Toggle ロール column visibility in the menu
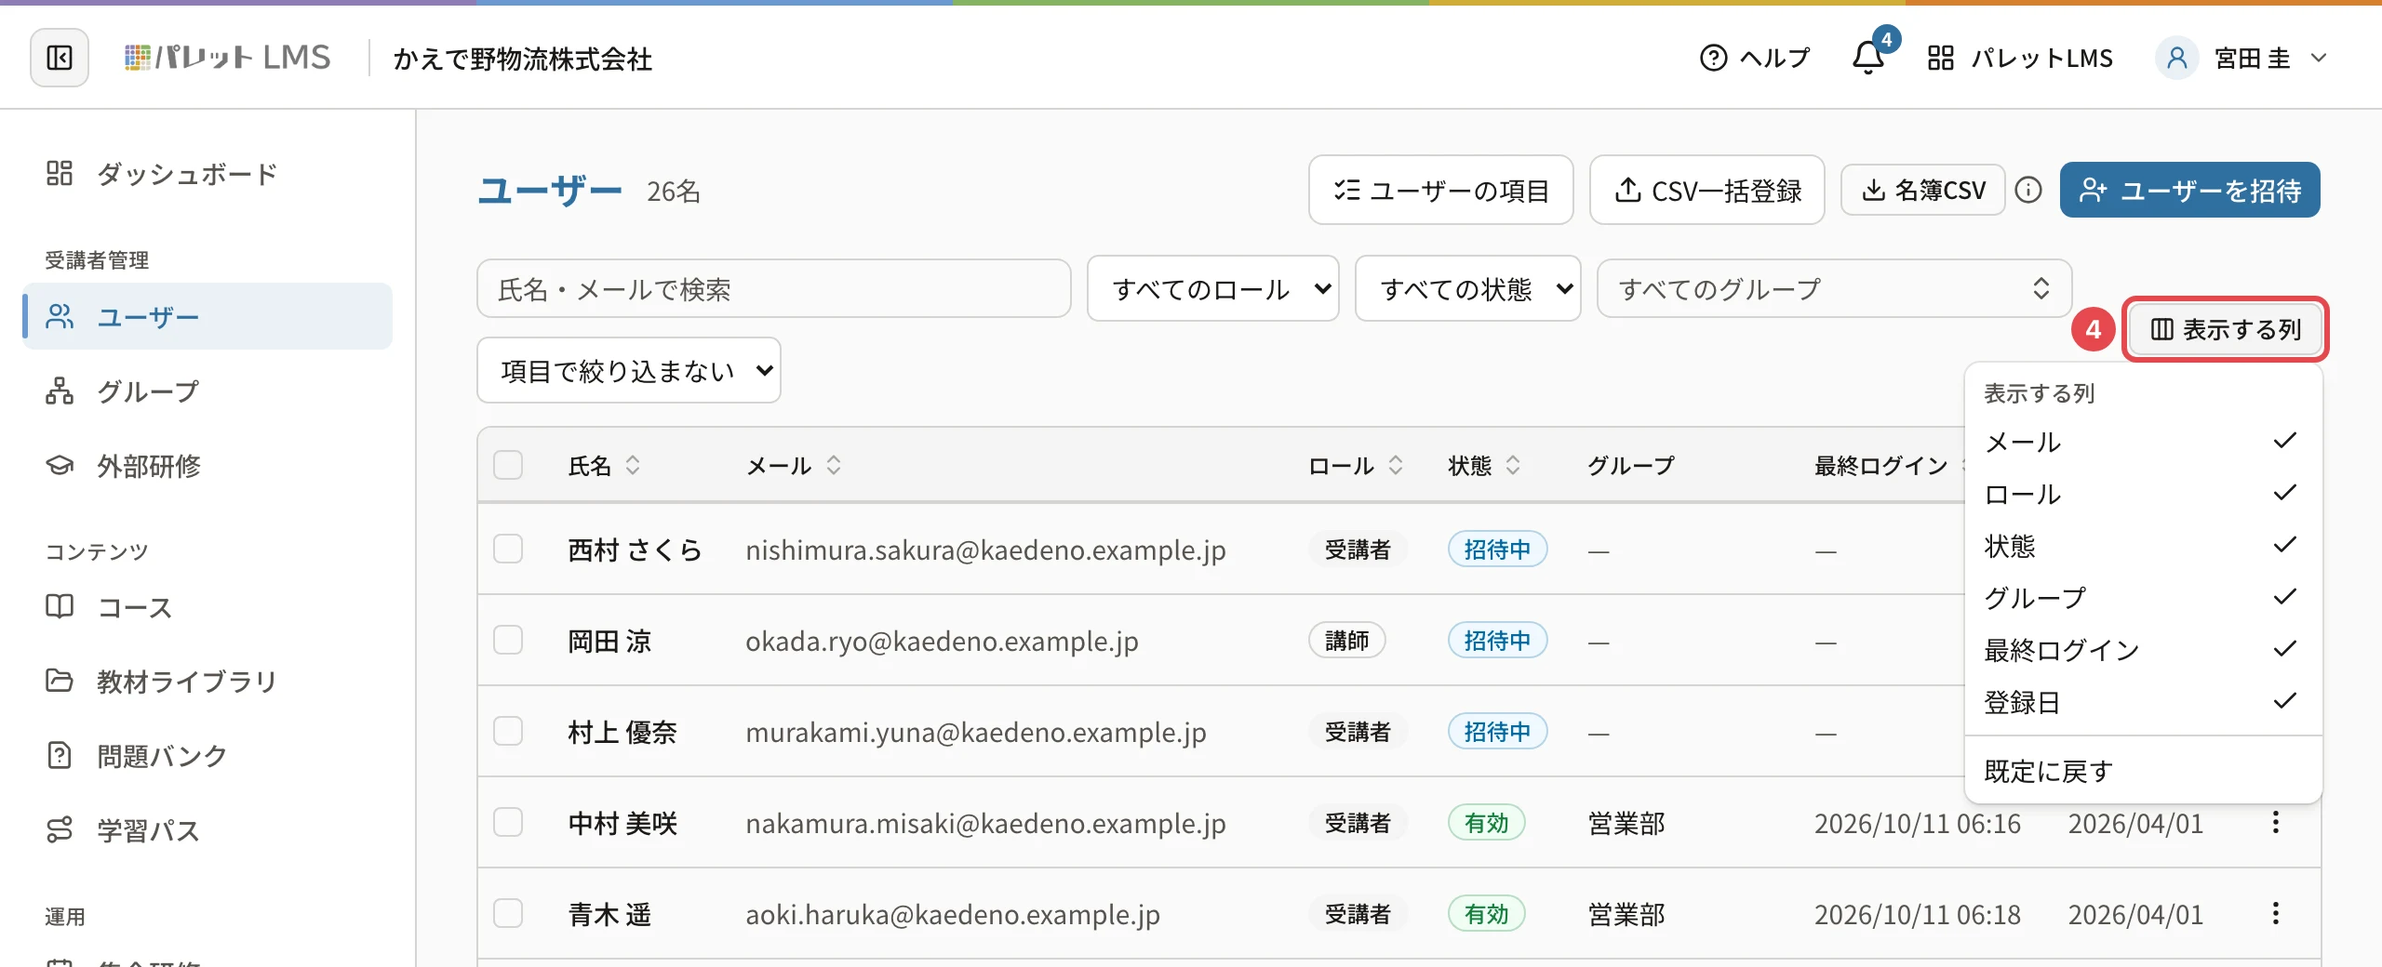 pos(2142,493)
